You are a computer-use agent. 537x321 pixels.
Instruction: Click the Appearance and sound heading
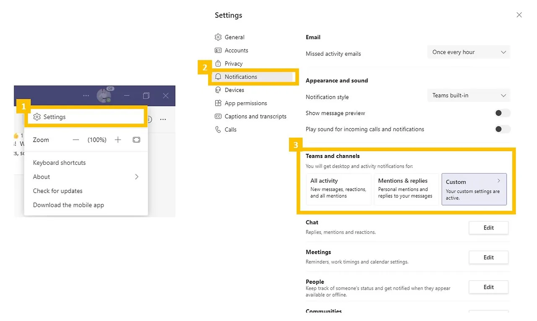click(337, 81)
